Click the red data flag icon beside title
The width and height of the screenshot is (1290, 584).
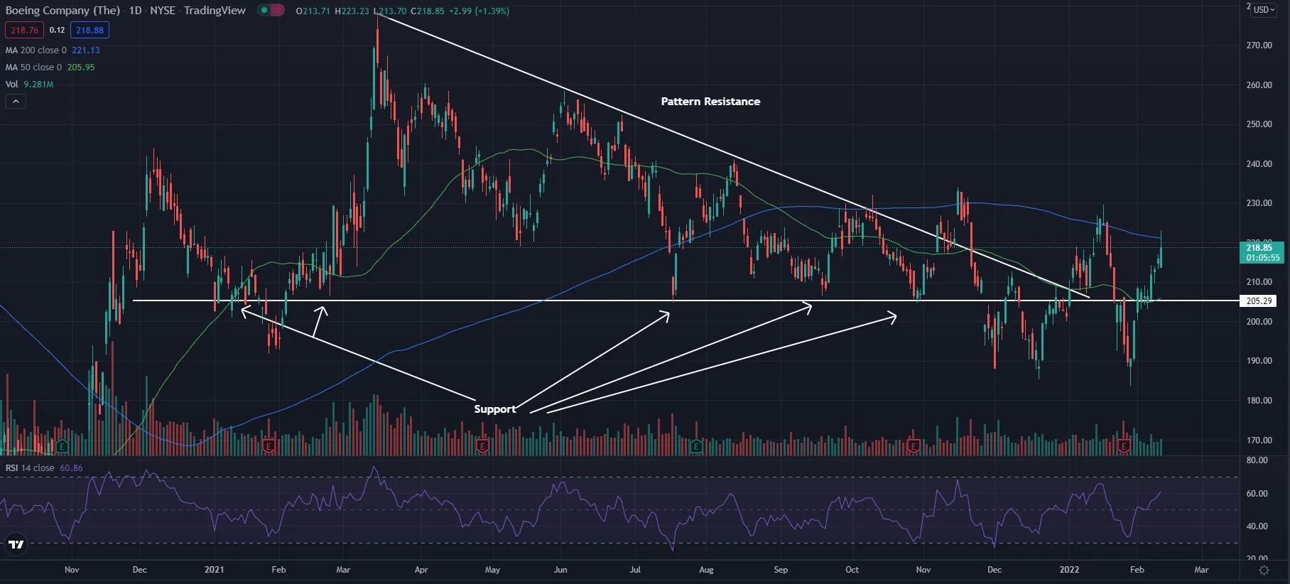pyautogui.click(x=277, y=11)
